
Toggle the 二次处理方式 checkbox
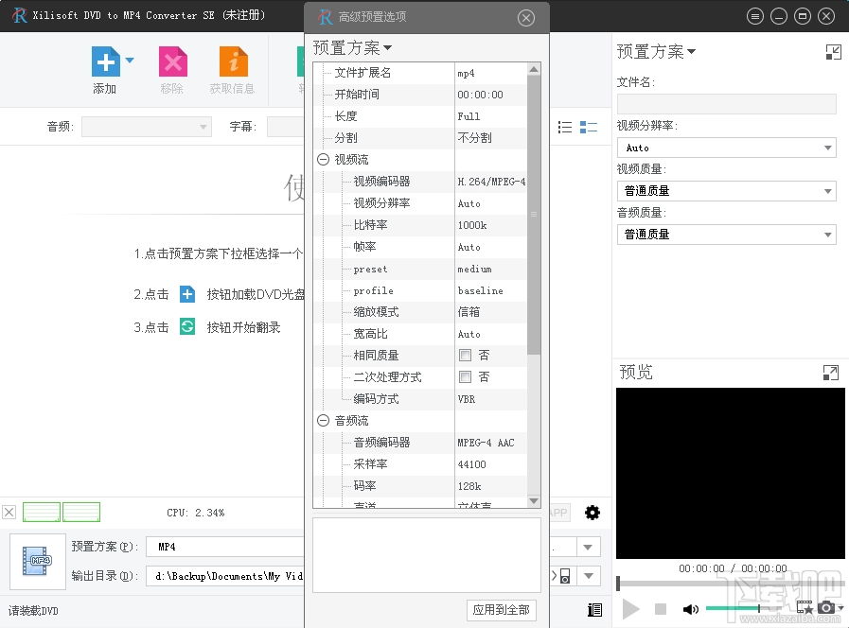coord(465,377)
